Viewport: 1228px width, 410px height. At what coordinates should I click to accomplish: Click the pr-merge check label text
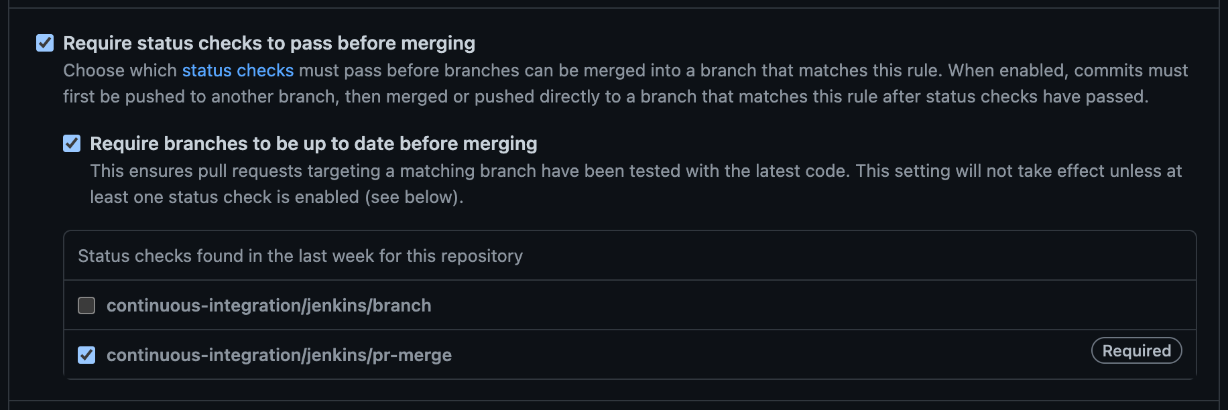pos(280,355)
